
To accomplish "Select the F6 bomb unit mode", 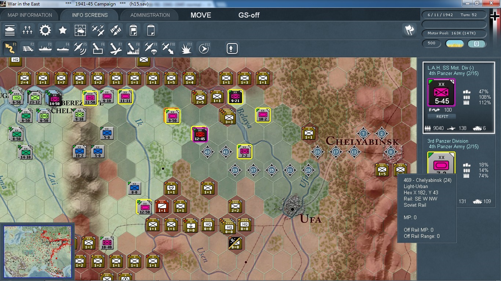I will [98, 48].
